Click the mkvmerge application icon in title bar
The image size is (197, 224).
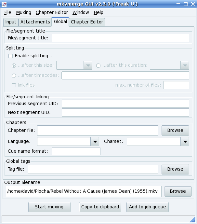tap(4, 4)
